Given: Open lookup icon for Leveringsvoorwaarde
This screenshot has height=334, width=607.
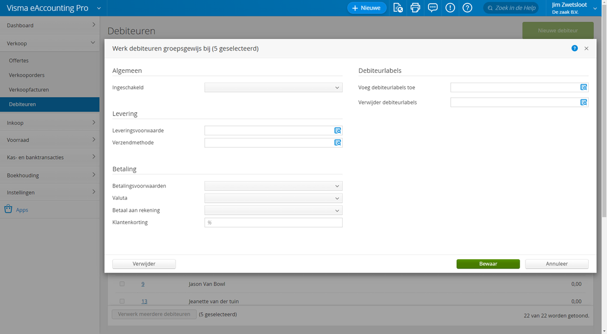Looking at the screenshot, I should pos(338,131).
